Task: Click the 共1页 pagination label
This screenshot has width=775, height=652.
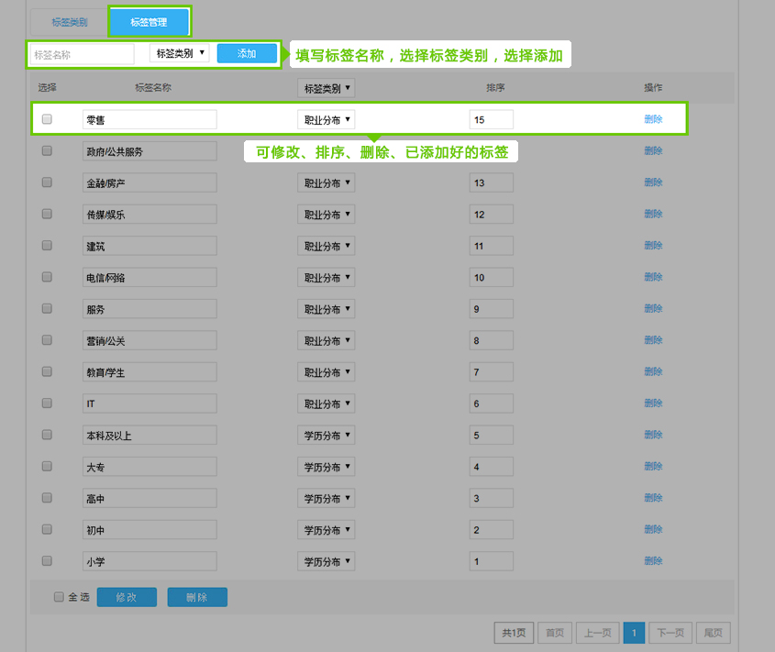Action: [x=514, y=633]
